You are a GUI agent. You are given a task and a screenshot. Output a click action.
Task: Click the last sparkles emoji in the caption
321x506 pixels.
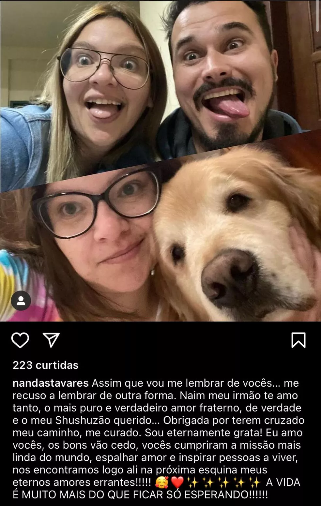click(x=255, y=482)
